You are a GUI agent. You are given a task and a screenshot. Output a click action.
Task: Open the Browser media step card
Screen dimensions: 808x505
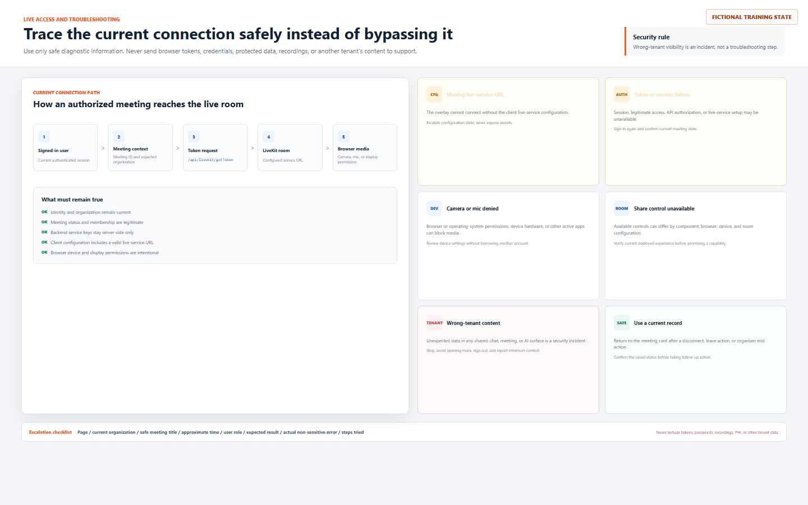pos(365,148)
